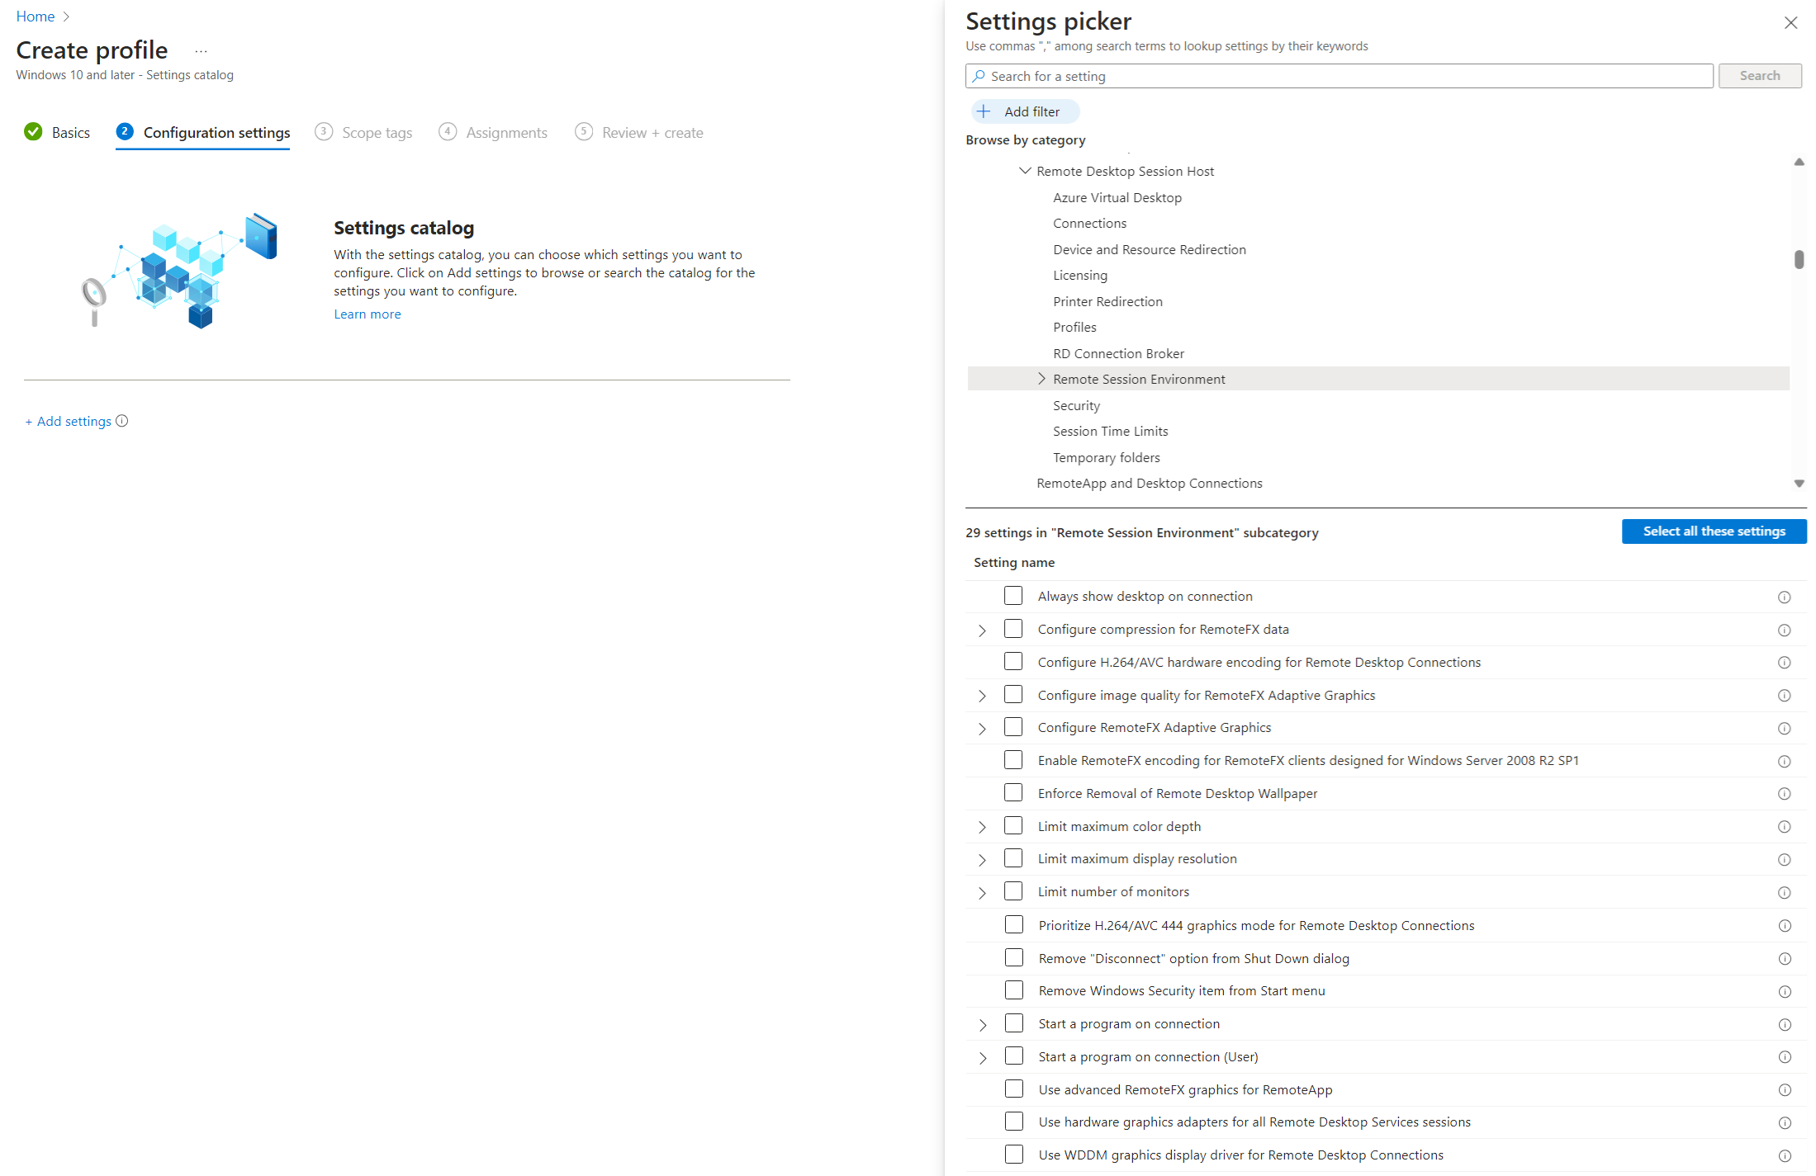Click Select all these settings button

1714,531
